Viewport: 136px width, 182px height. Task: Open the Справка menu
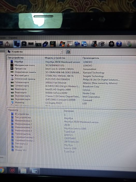[x=13, y=38]
